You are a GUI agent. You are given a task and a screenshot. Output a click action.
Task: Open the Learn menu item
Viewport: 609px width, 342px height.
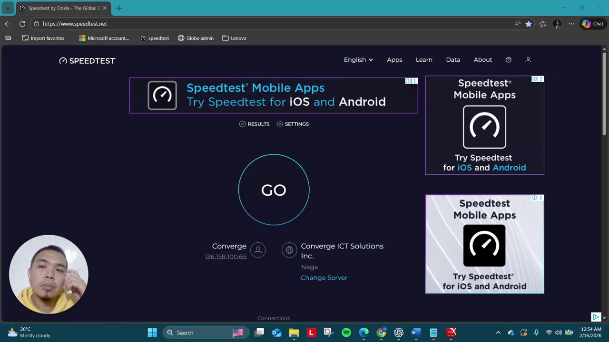click(x=424, y=60)
